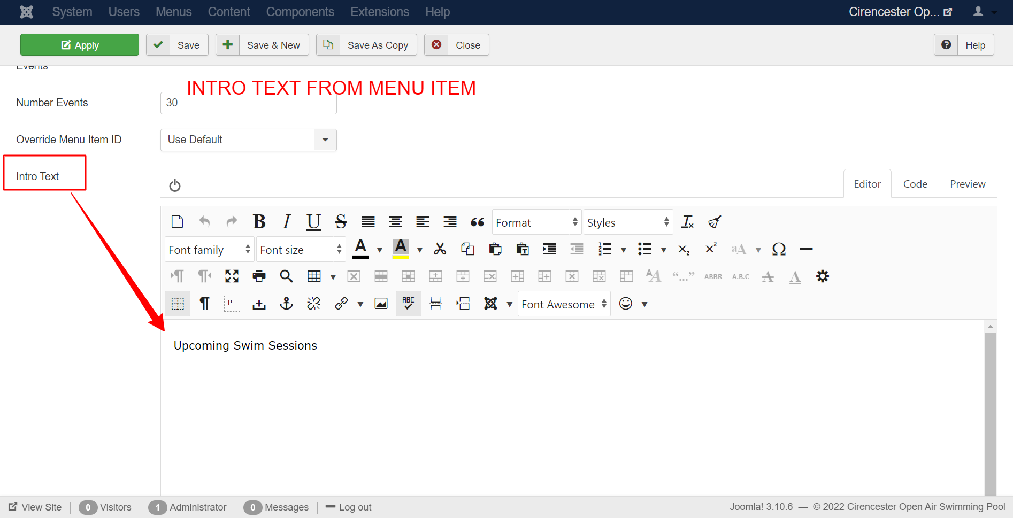Switch to the Code tab
The height and width of the screenshot is (518, 1013).
click(x=915, y=184)
